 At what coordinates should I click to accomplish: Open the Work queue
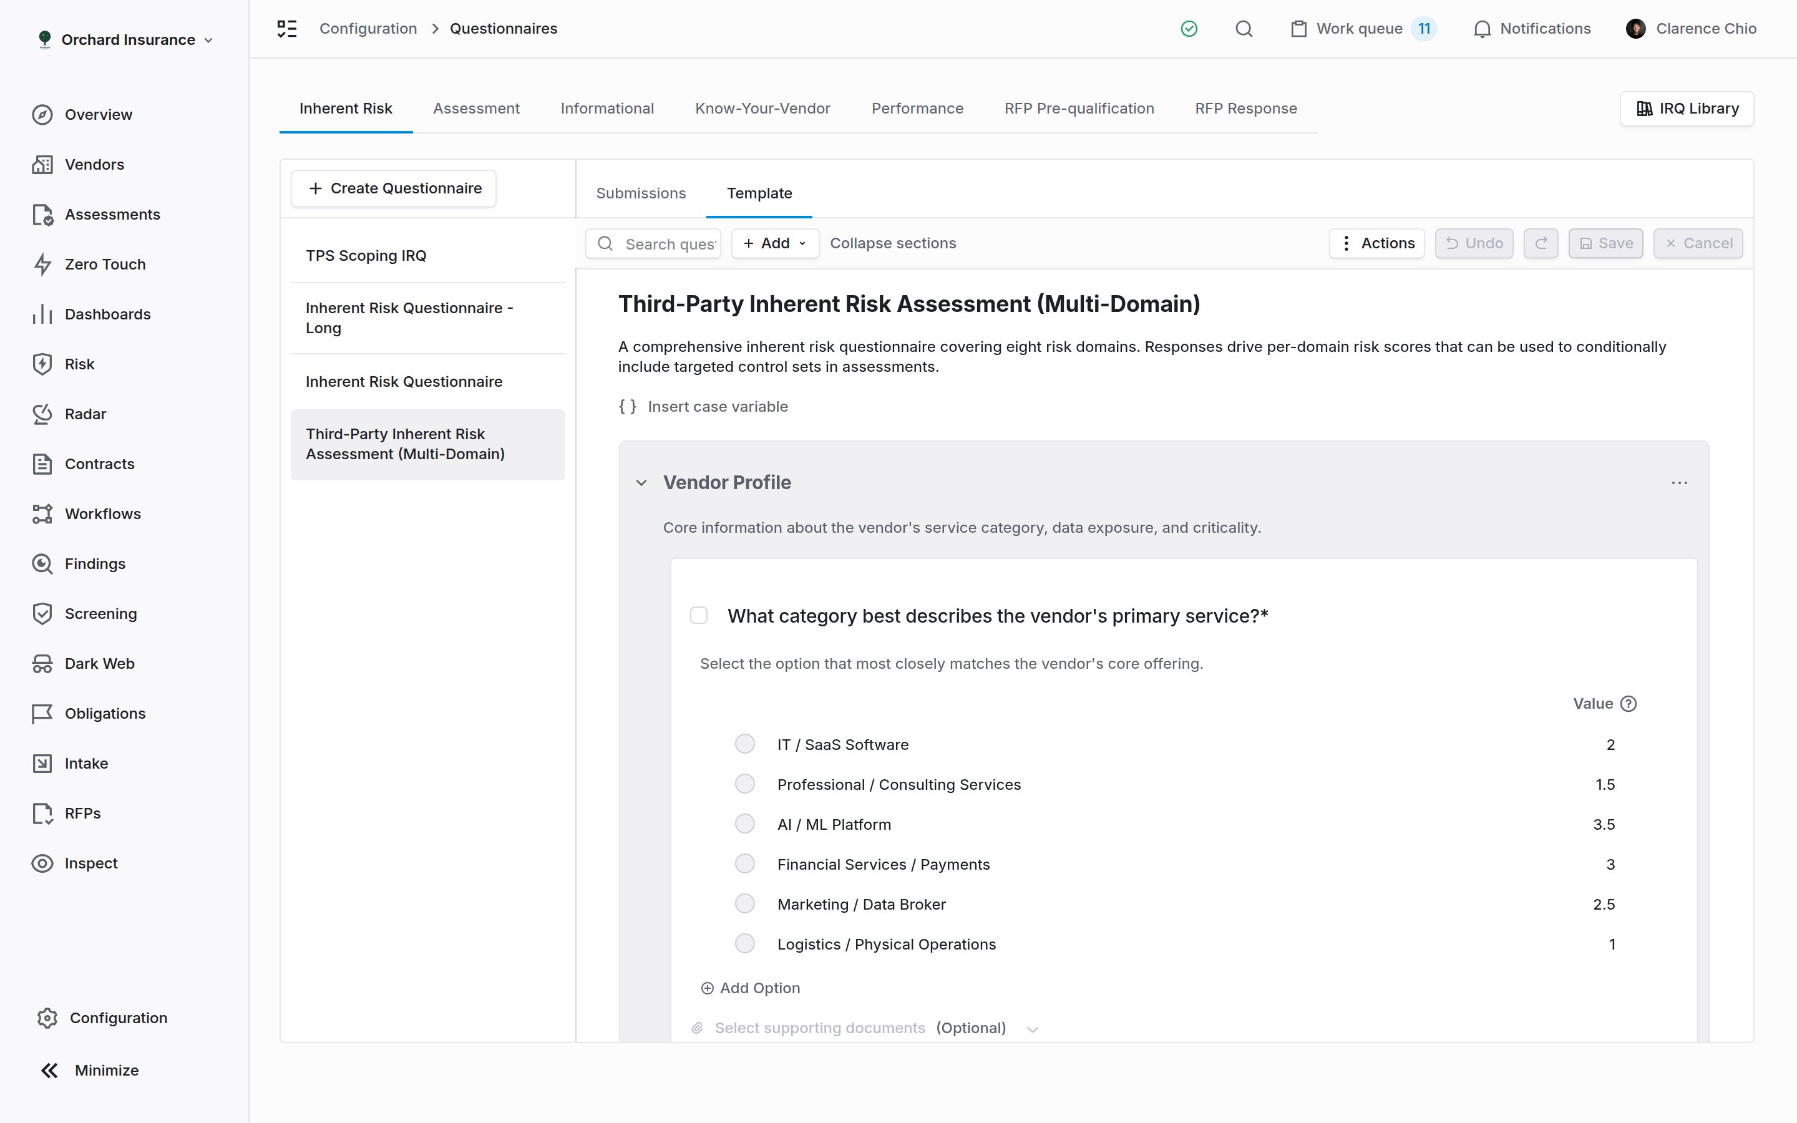(1364, 28)
